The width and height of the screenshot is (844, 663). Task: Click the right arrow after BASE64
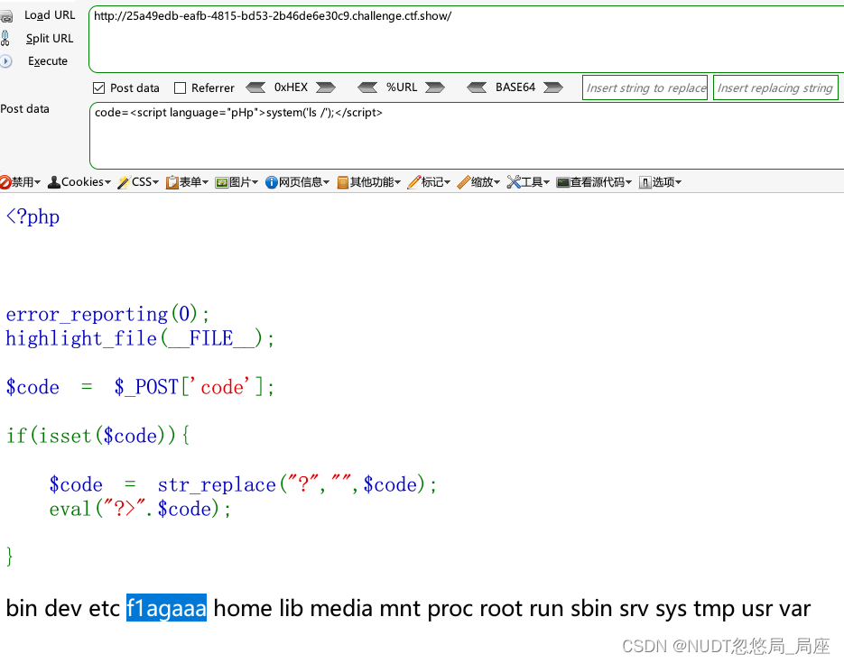tap(553, 87)
